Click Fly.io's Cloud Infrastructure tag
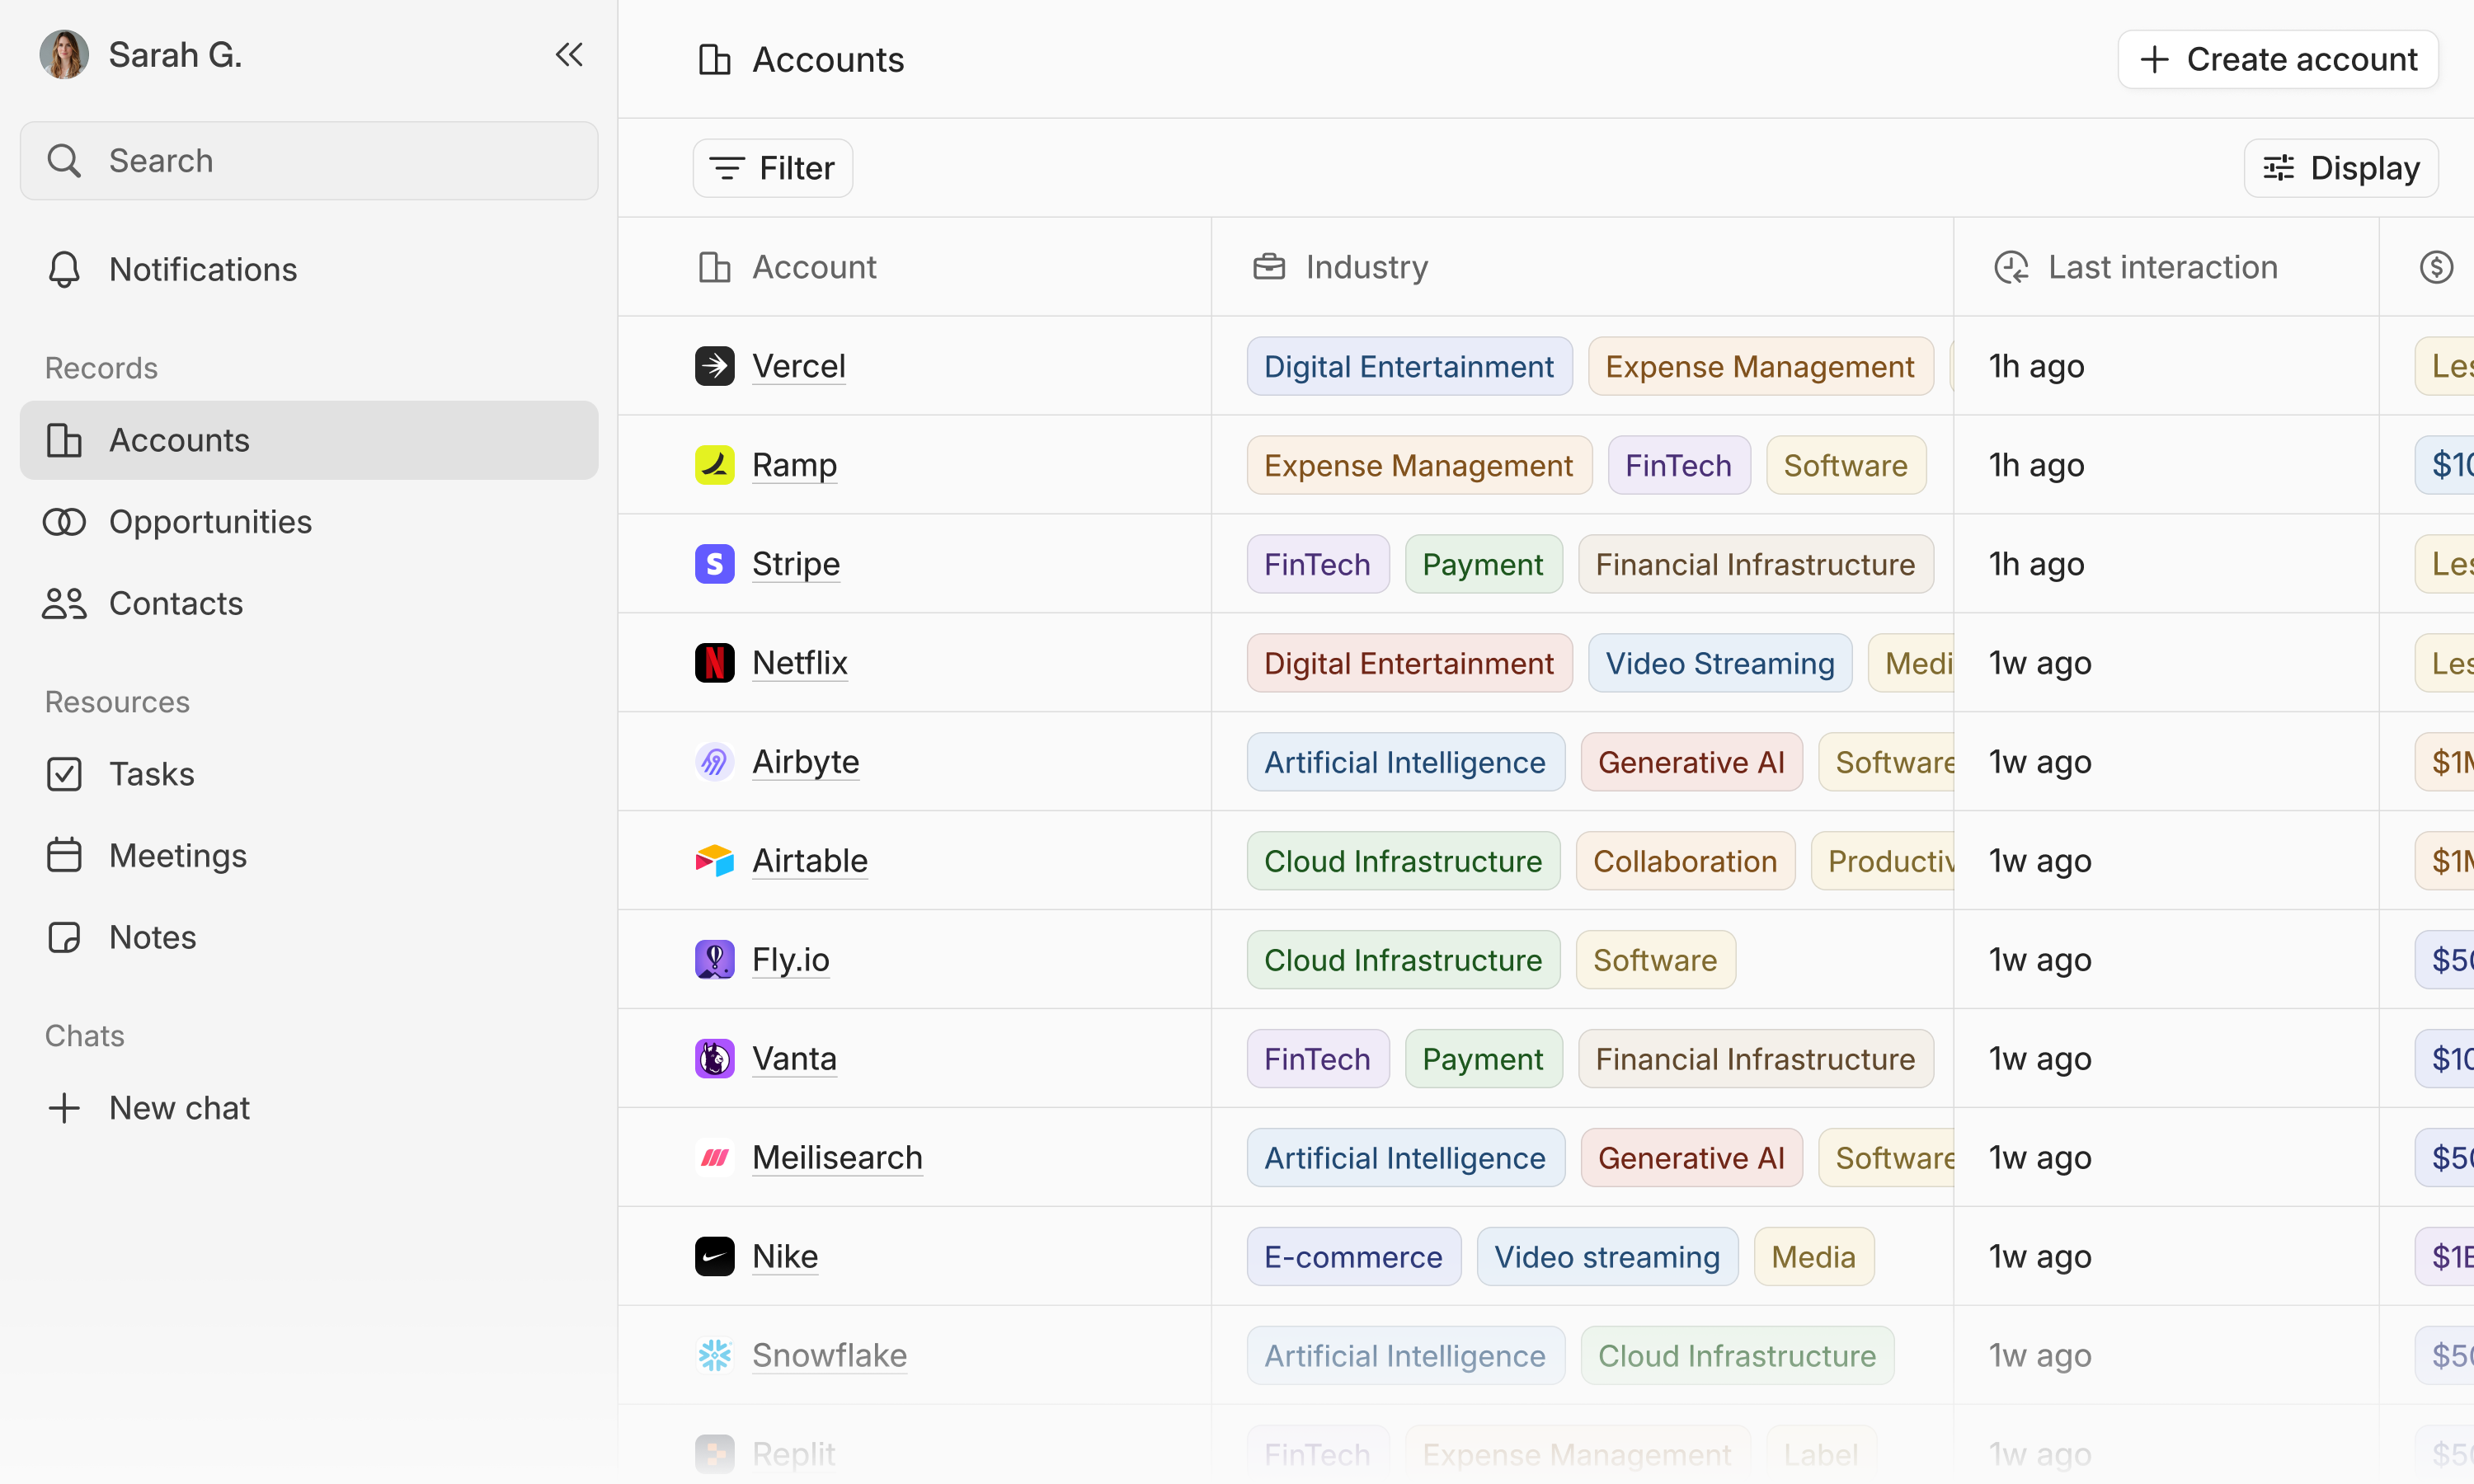The image size is (2474, 1484). [1403, 960]
